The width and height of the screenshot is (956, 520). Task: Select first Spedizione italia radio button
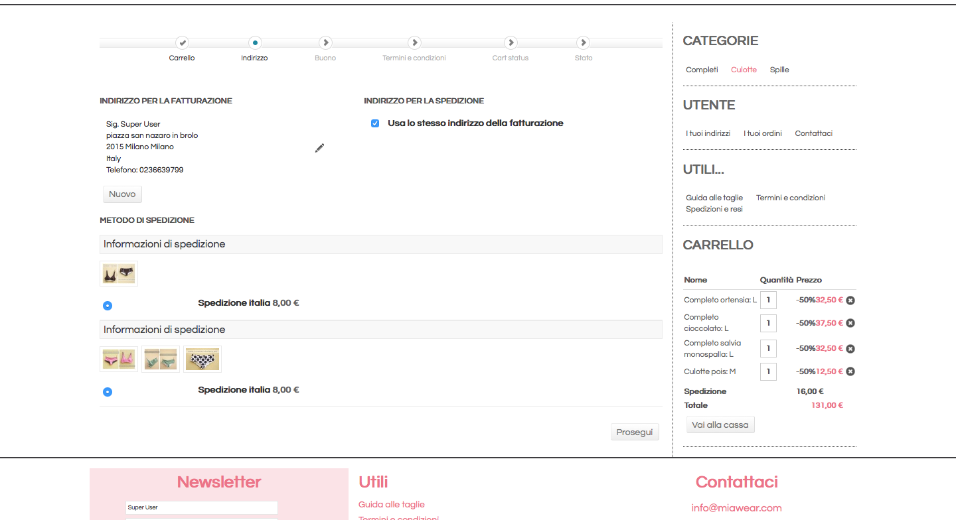[x=108, y=306]
